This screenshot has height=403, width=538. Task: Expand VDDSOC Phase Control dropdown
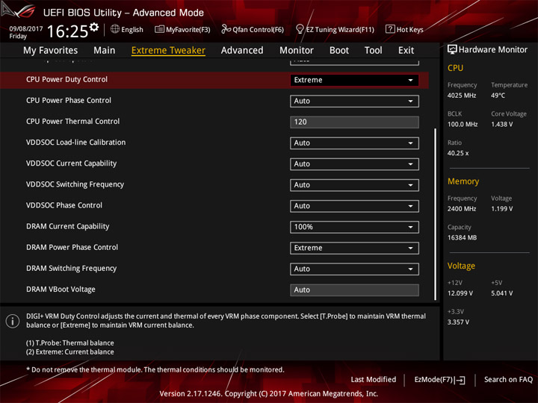[x=354, y=206]
